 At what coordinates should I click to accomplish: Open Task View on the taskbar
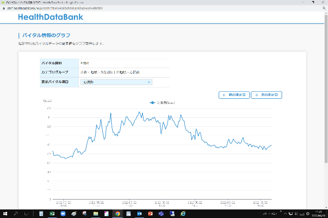(27, 214)
